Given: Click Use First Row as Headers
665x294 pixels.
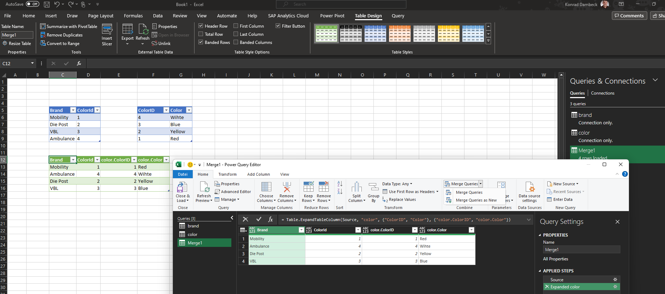Looking at the screenshot, I should click(x=410, y=192).
